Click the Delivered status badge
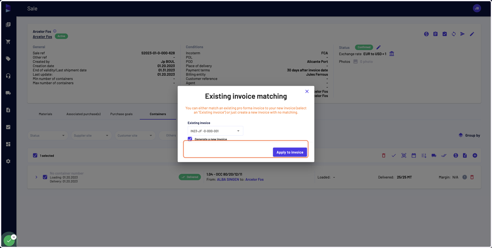 (190, 177)
